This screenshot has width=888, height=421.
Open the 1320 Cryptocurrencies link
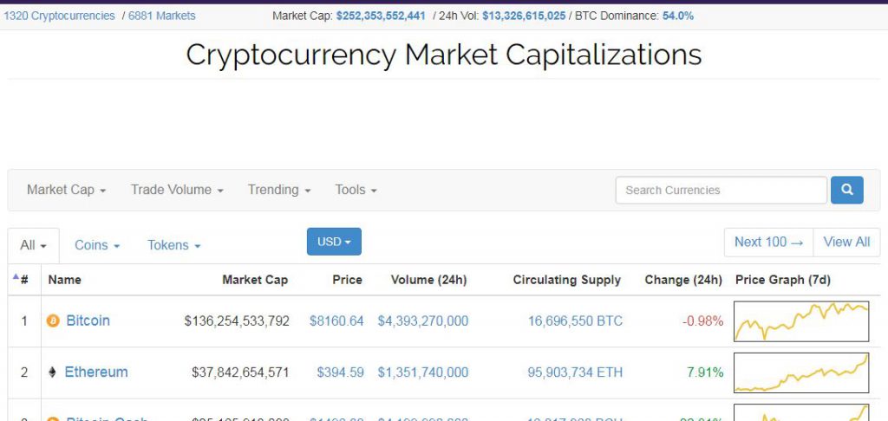(60, 16)
